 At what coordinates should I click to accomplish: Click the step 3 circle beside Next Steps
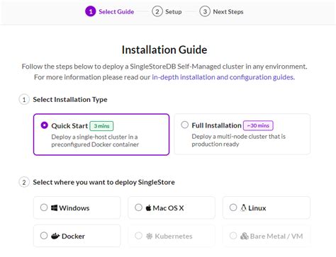coord(205,11)
